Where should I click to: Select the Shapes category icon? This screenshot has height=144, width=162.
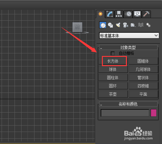point(110,25)
